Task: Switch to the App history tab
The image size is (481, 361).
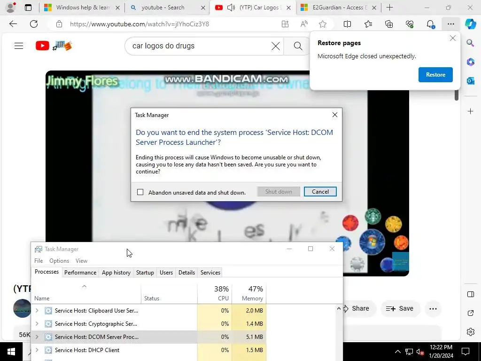Action: [x=116, y=273]
